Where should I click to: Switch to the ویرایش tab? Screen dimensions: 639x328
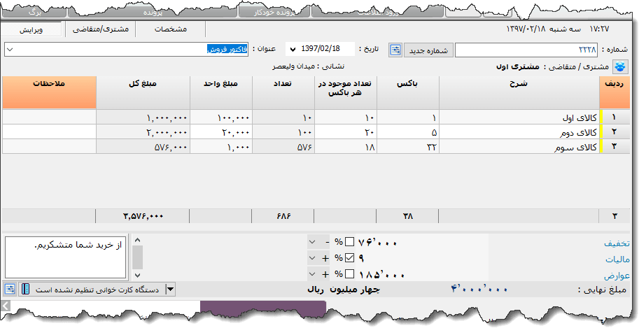31,29
